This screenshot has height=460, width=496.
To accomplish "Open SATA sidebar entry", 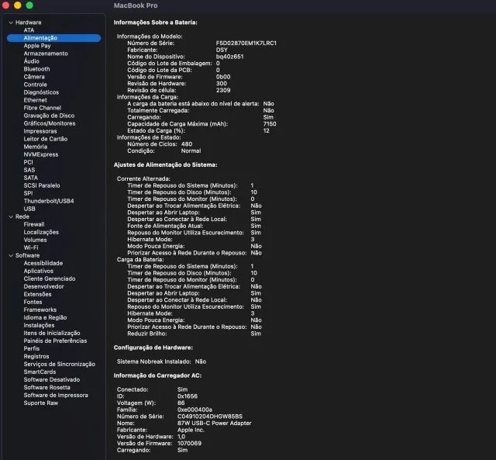I will [x=31, y=178].
